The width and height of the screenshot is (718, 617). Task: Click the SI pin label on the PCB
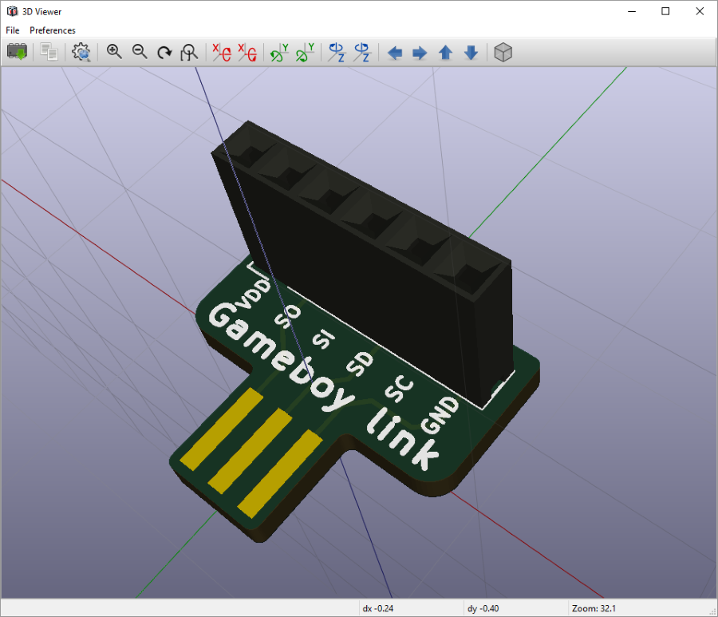pyautogui.click(x=323, y=340)
